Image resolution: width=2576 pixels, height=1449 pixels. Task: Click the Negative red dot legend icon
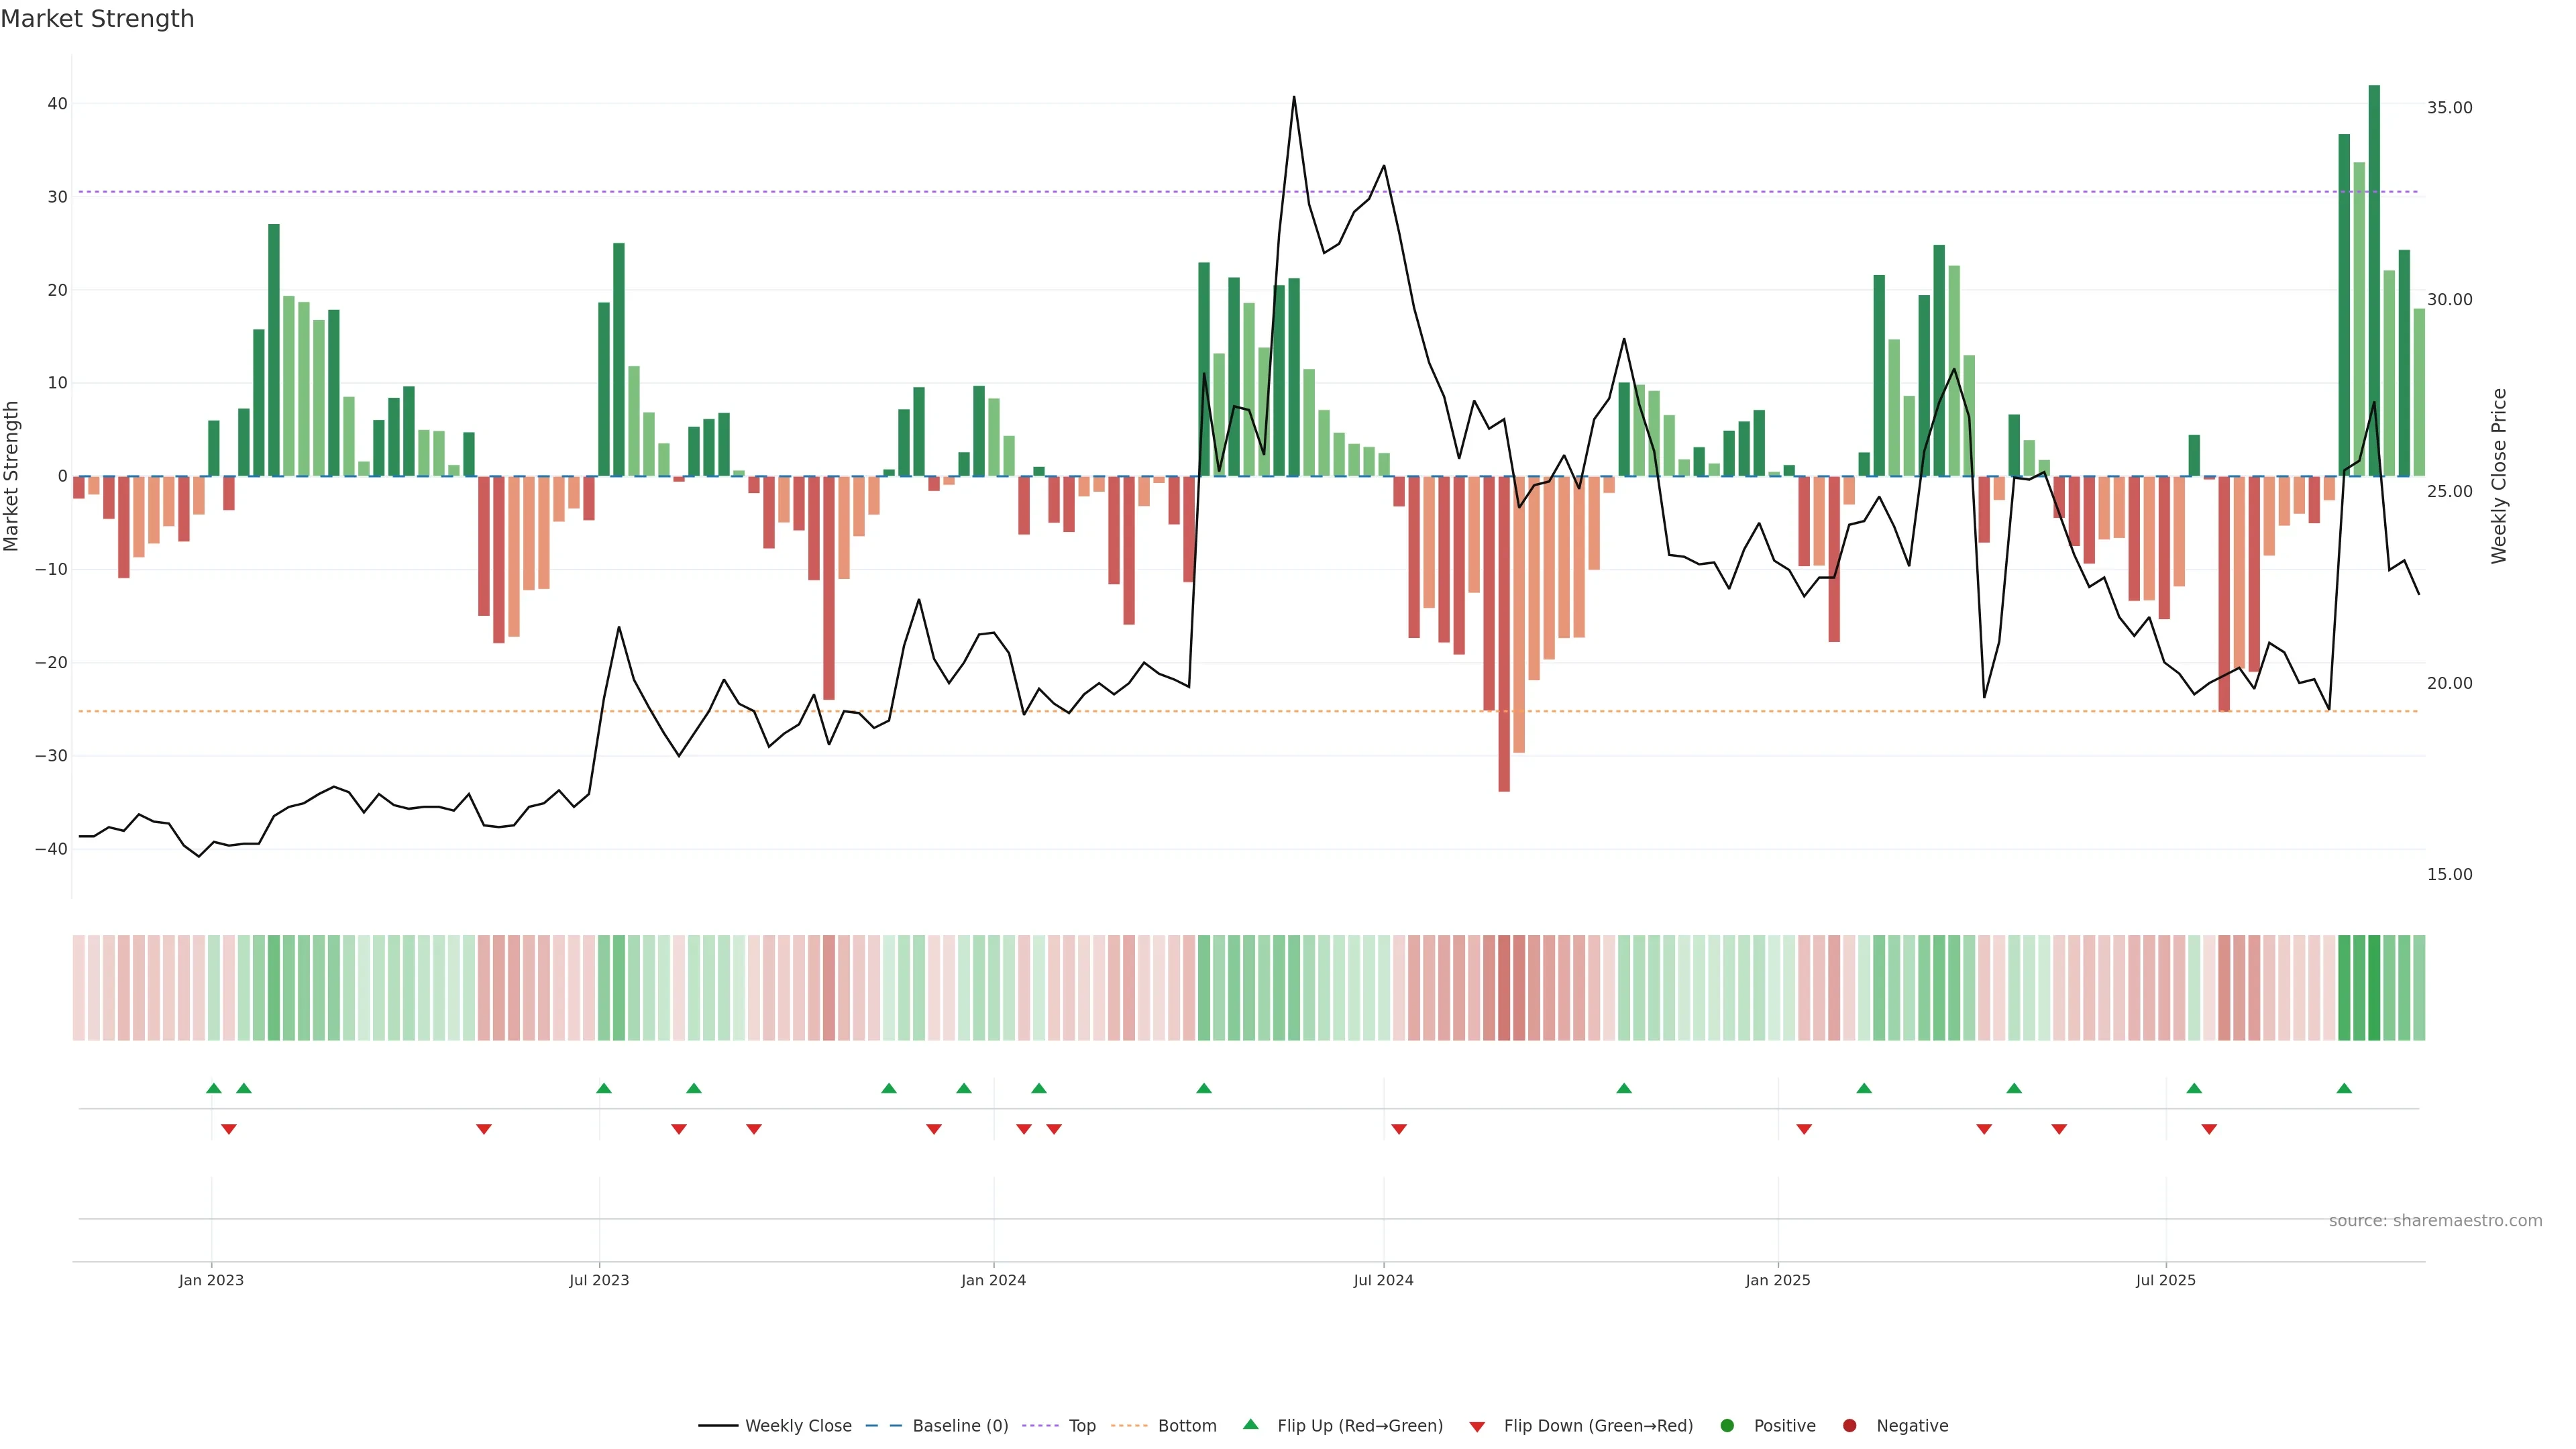[x=1849, y=1426]
